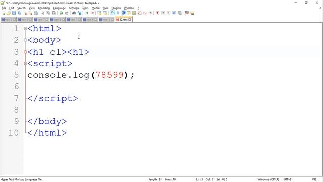Image resolution: width=323 pixels, height=182 pixels.
Task: Click Hyper Text Markup Language file label
Action: (x=21, y=179)
